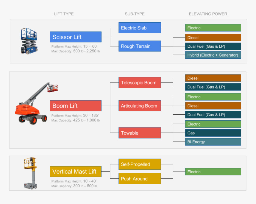Click the Electric box beside Vertical Mast Lift
The width and height of the screenshot is (256, 204).
(213, 172)
